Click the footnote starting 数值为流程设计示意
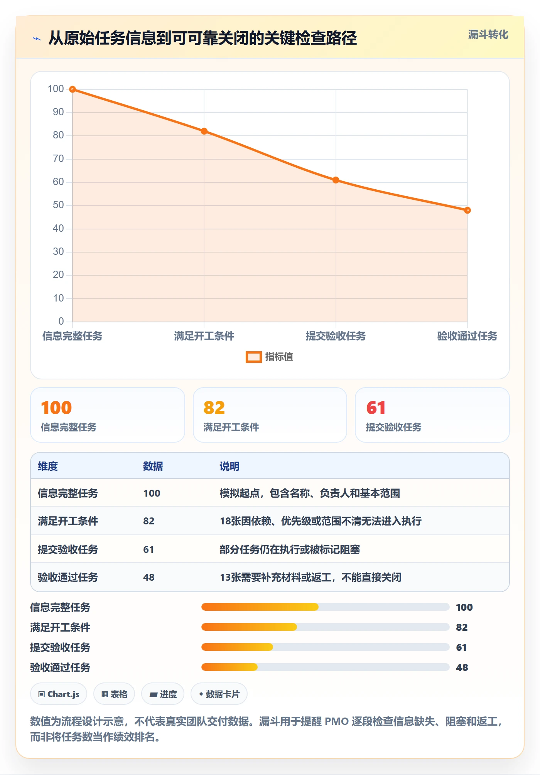The width and height of the screenshot is (540, 775). [266, 729]
